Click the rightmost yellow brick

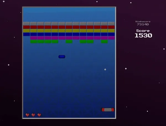(x=111, y=31)
